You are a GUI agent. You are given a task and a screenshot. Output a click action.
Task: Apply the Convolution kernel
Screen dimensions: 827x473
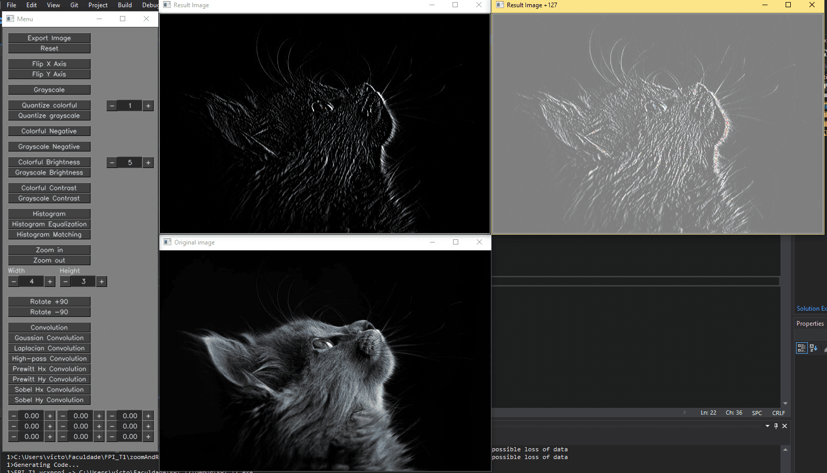point(49,327)
